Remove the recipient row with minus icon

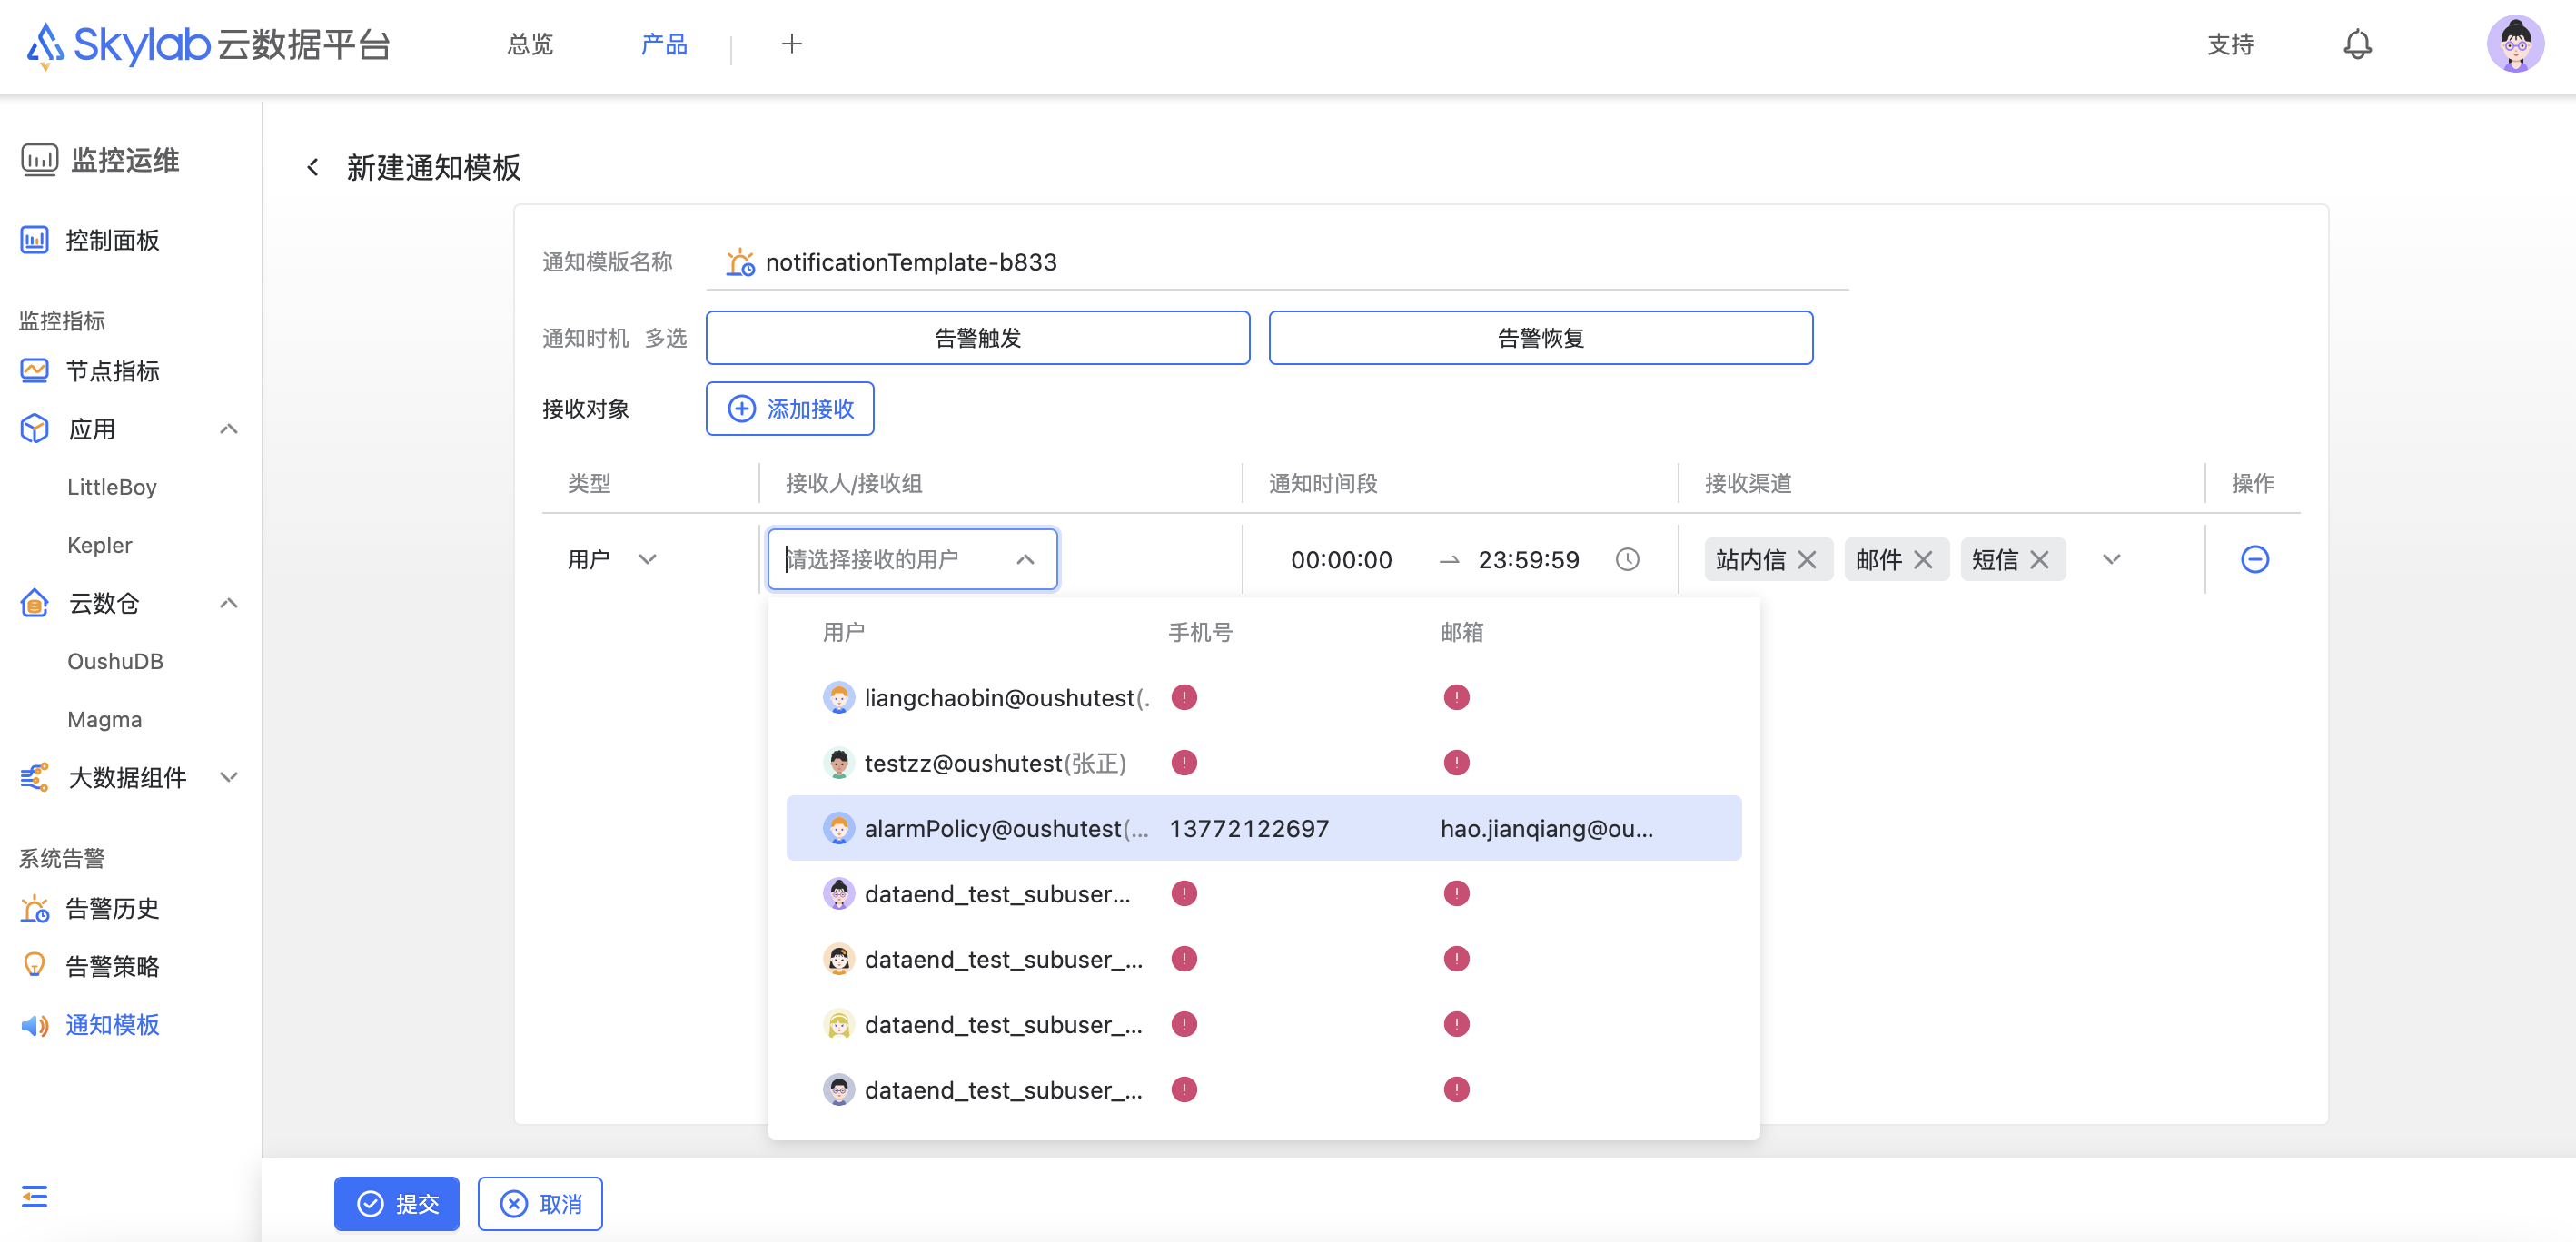(2254, 558)
